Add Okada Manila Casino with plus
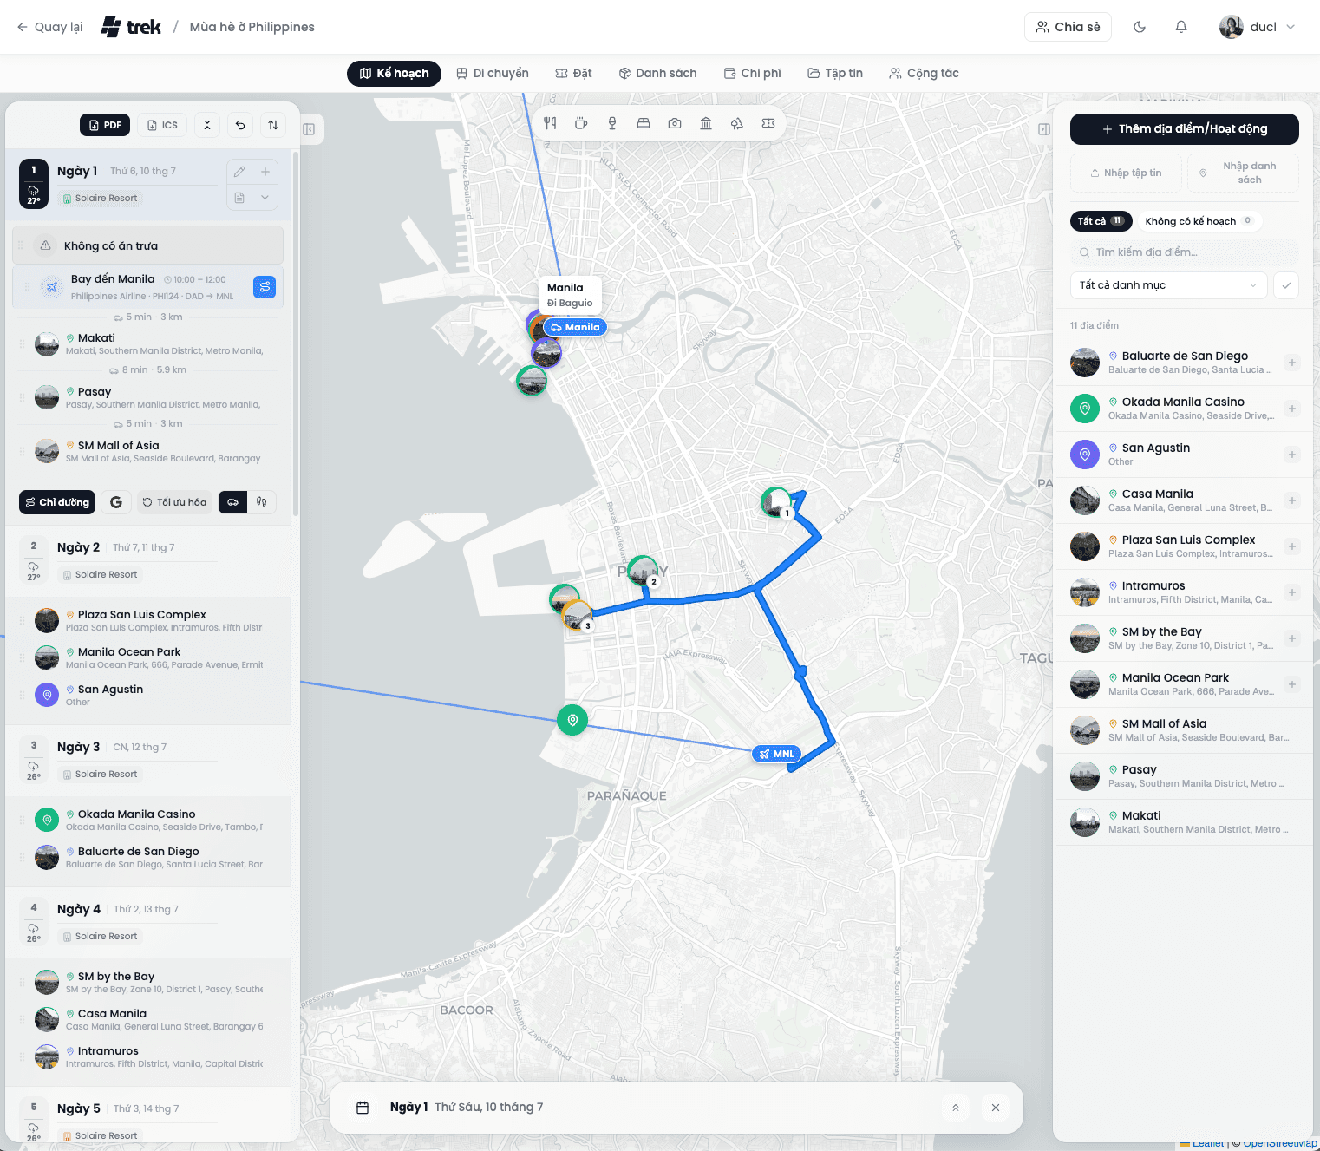Viewport: 1320px width, 1151px height. 1291,409
